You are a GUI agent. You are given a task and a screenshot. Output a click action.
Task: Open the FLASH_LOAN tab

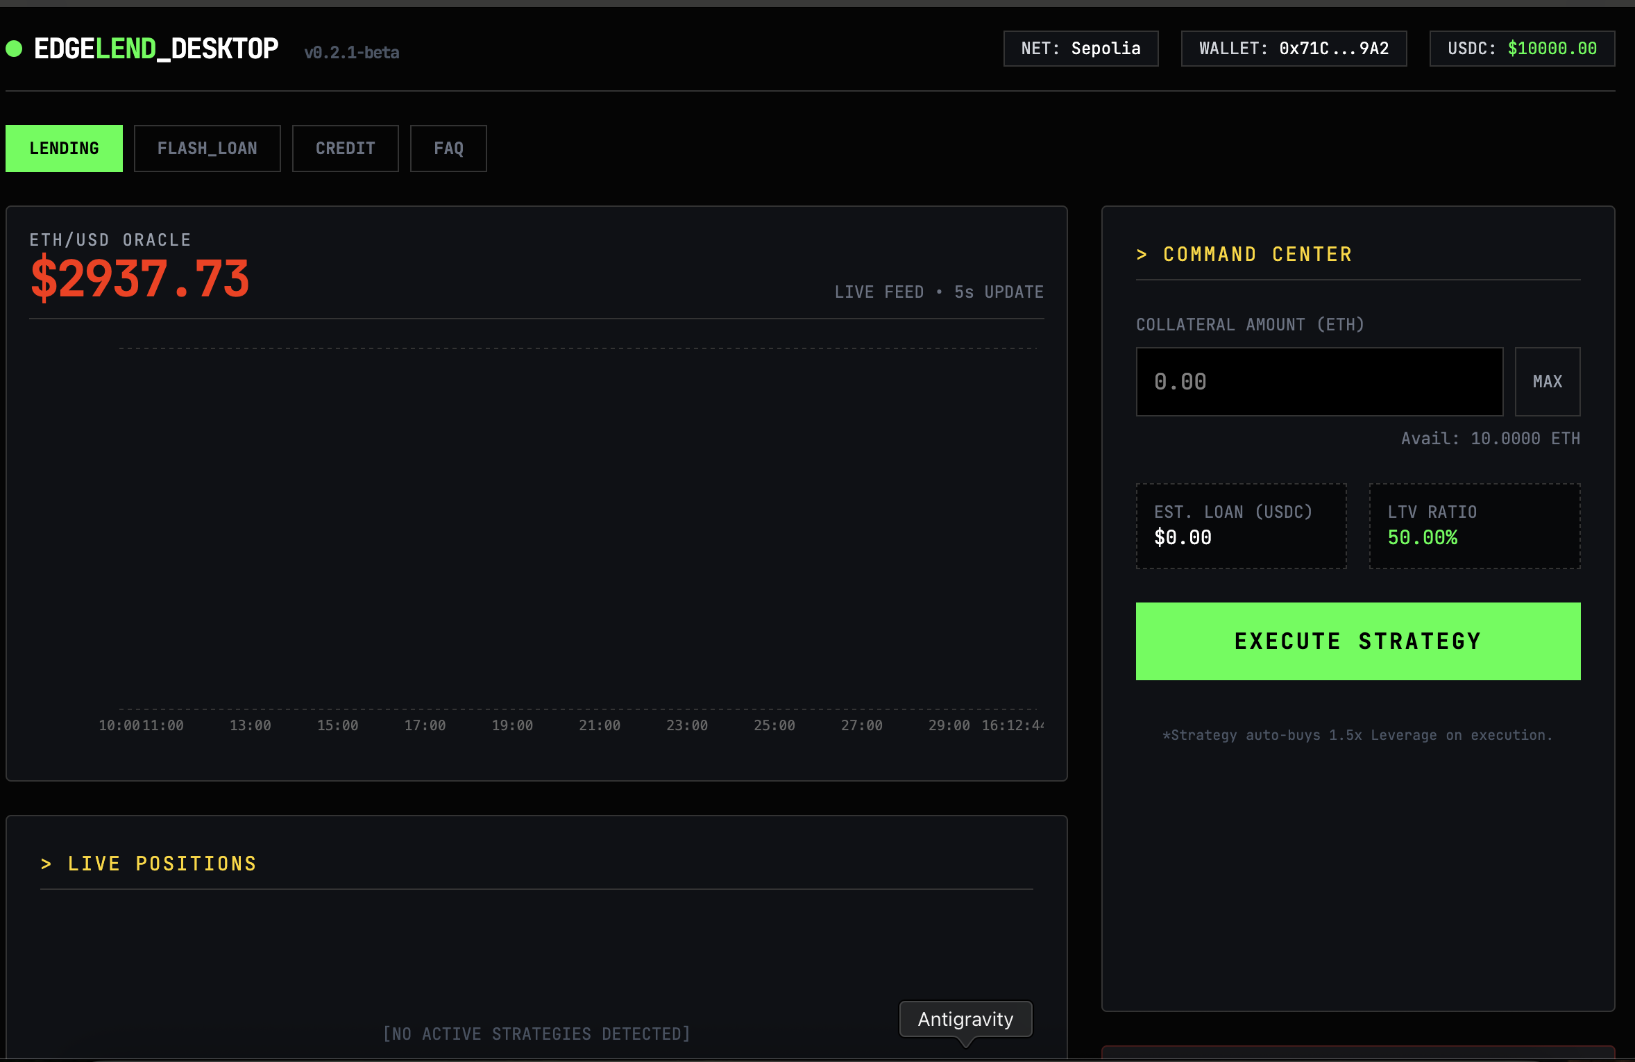(x=207, y=149)
